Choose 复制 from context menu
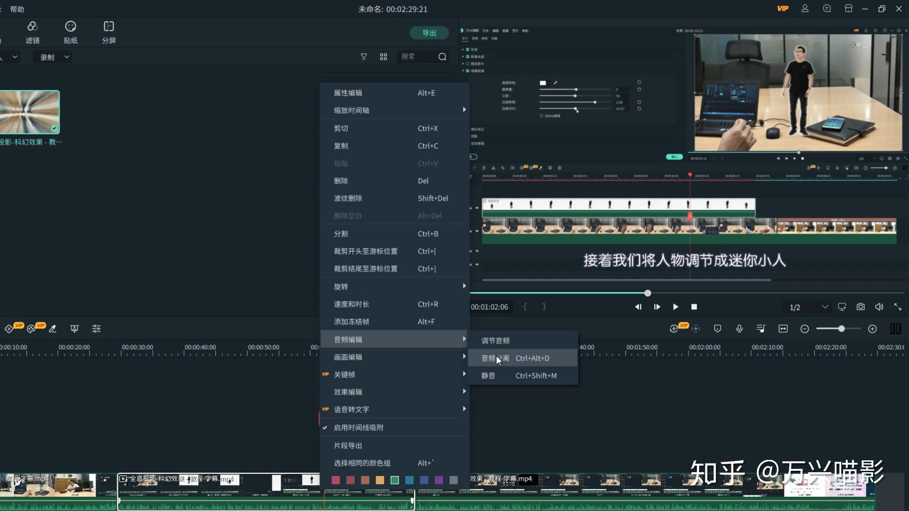This screenshot has width=909, height=511. pos(395,146)
